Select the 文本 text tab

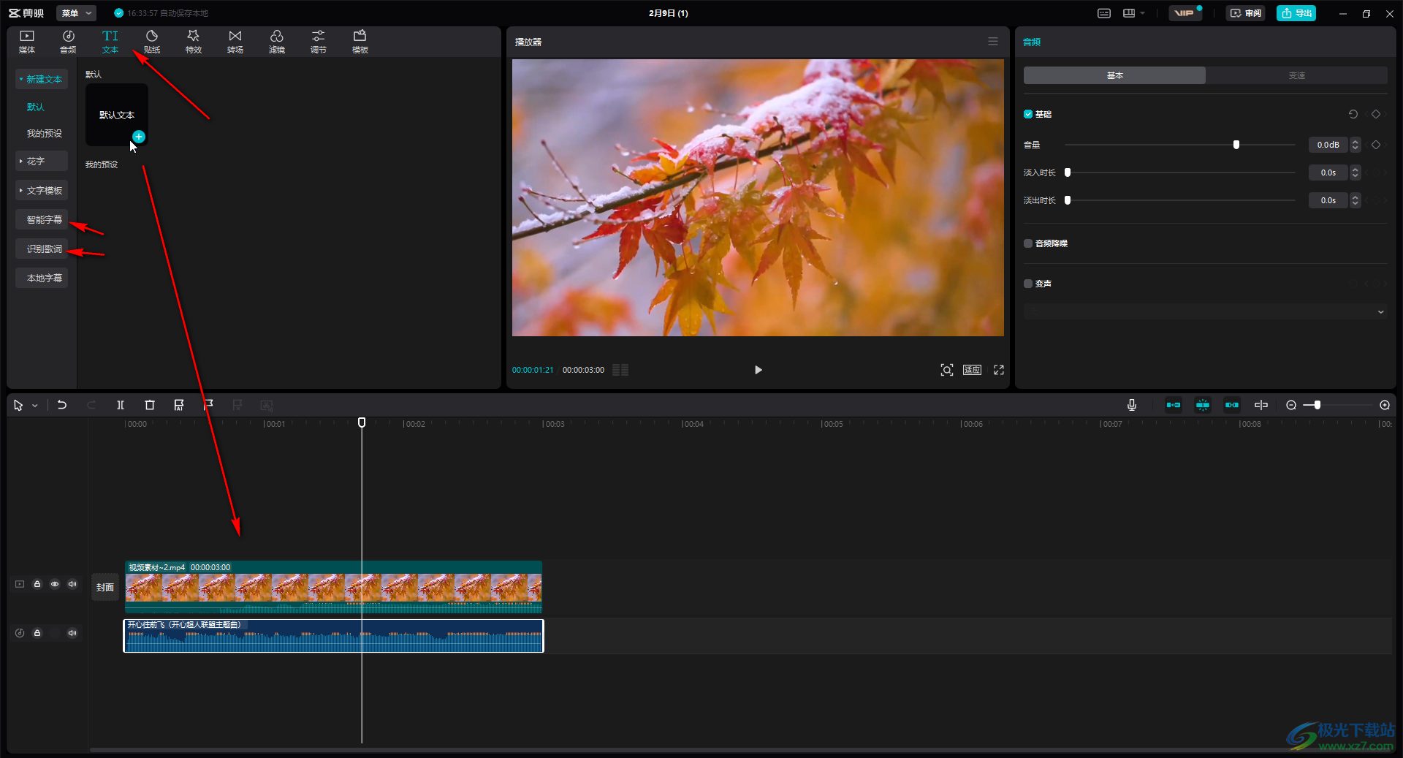(x=110, y=42)
